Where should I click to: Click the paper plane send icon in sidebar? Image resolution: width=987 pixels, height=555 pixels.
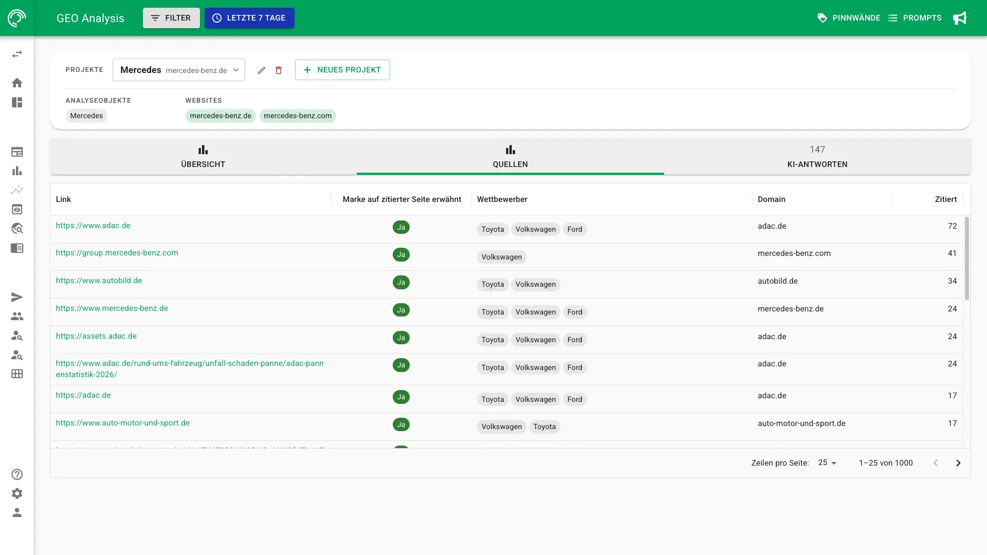(17, 297)
